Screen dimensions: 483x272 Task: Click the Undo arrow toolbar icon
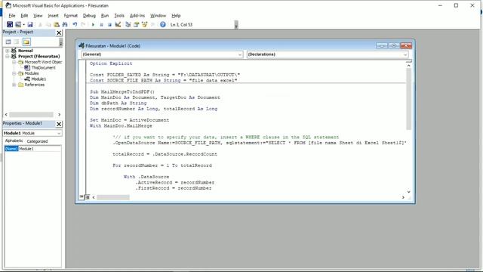[x=75, y=24]
